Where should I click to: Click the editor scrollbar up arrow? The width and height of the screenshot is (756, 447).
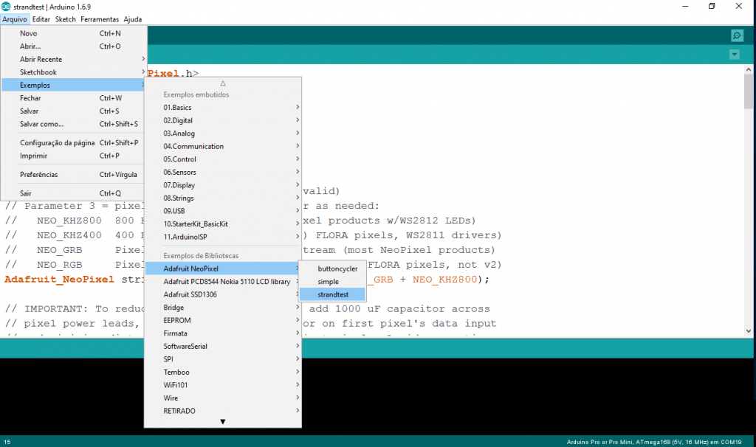click(x=749, y=69)
